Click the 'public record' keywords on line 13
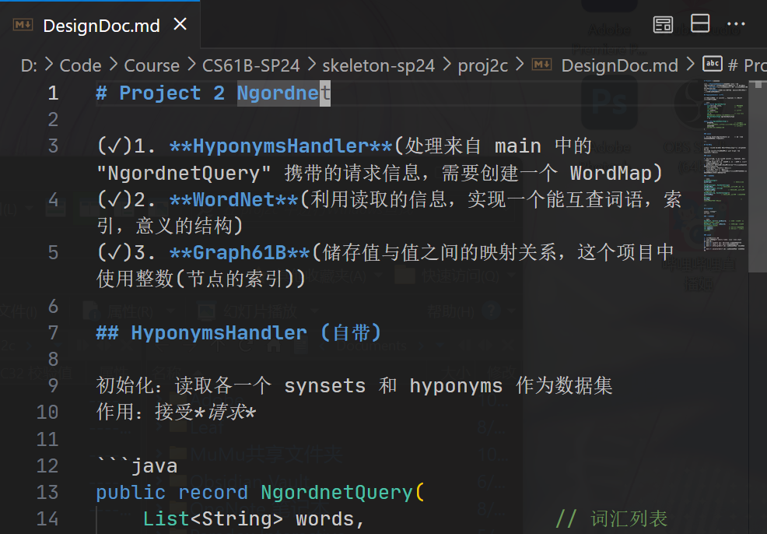Viewport: 767px width, 534px height. (x=172, y=493)
